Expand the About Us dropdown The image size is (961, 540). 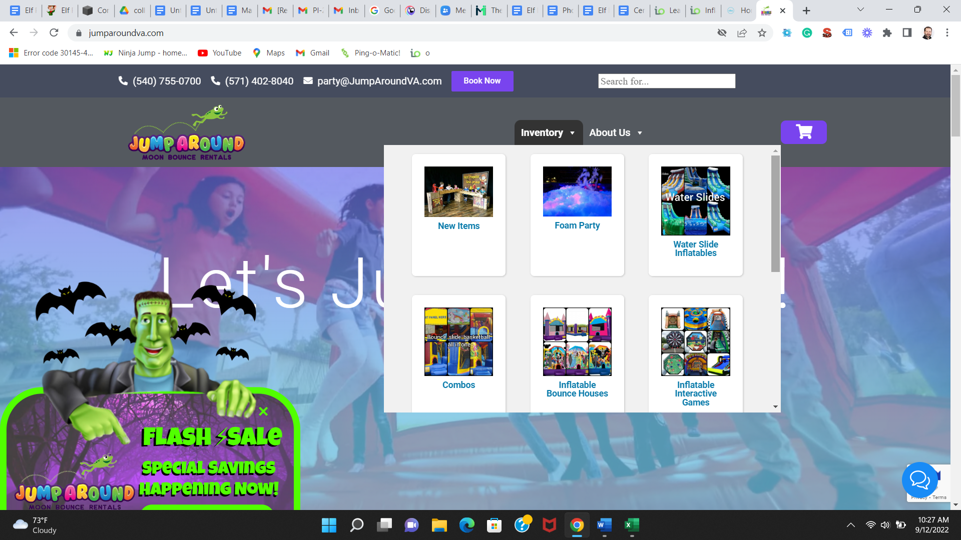(616, 133)
